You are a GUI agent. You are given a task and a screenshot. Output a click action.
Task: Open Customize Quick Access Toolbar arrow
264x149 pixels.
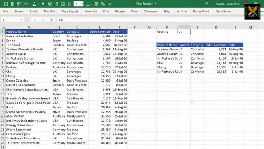click(x=110, y=4)
